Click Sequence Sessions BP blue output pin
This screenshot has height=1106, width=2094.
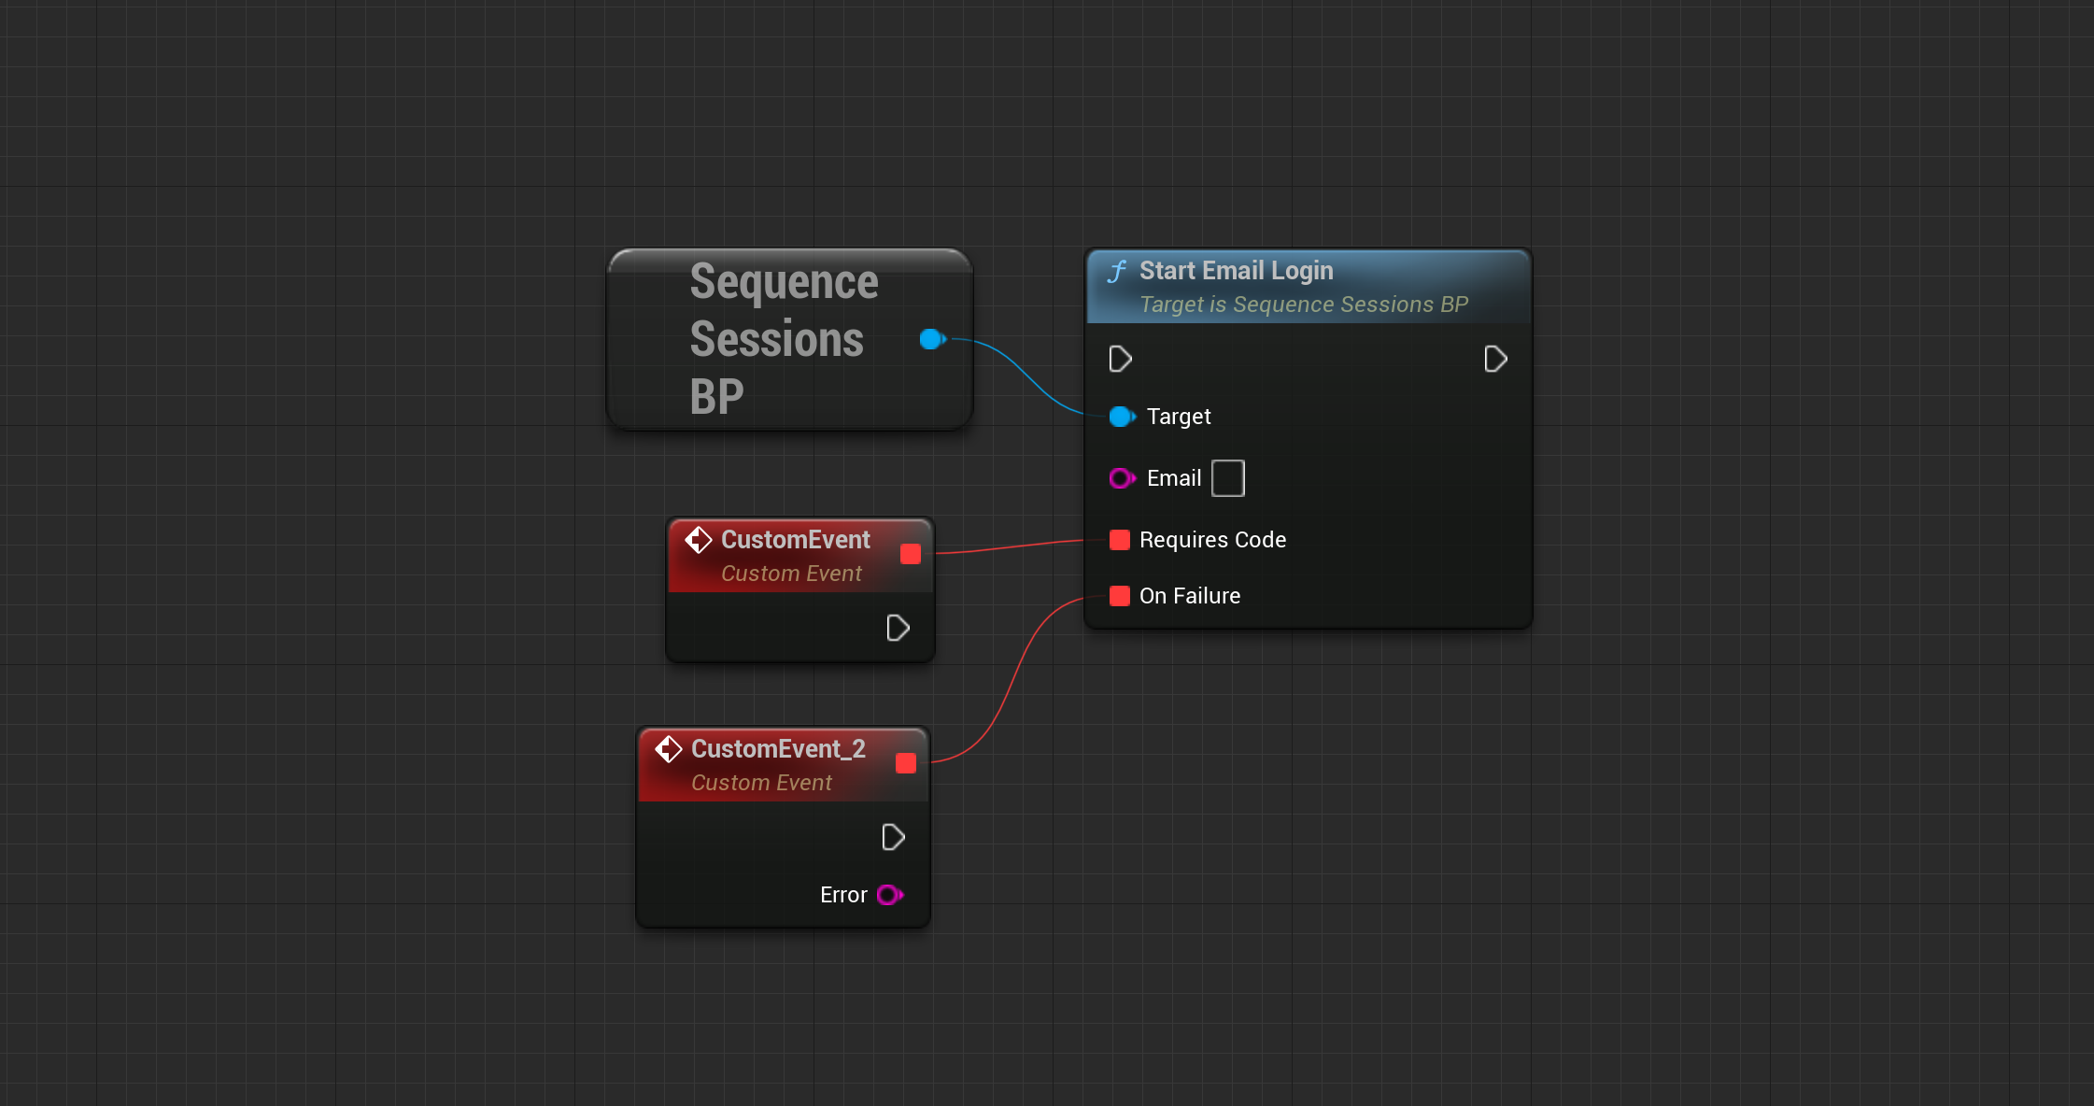pos(931,339)
